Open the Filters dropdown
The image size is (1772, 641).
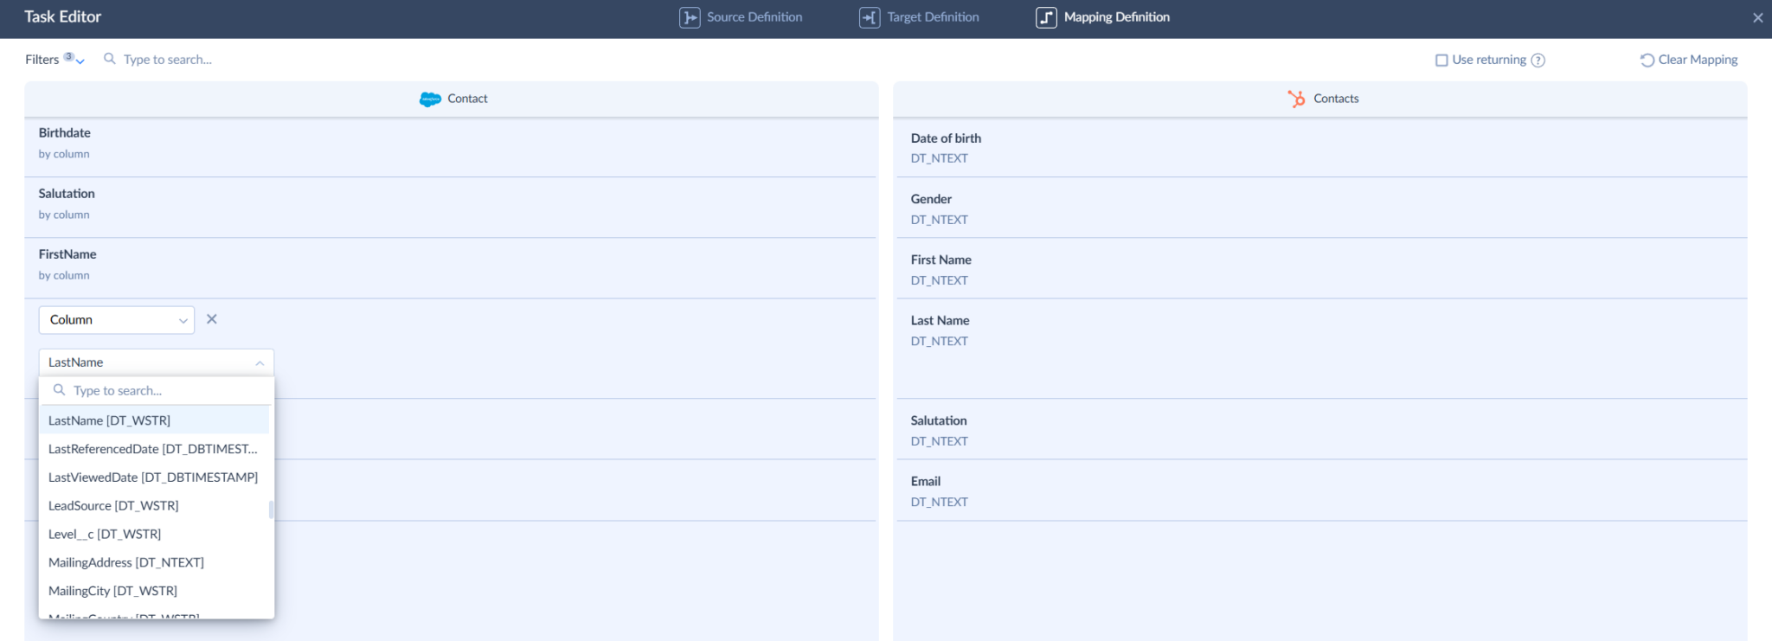(x=54, y=60)
